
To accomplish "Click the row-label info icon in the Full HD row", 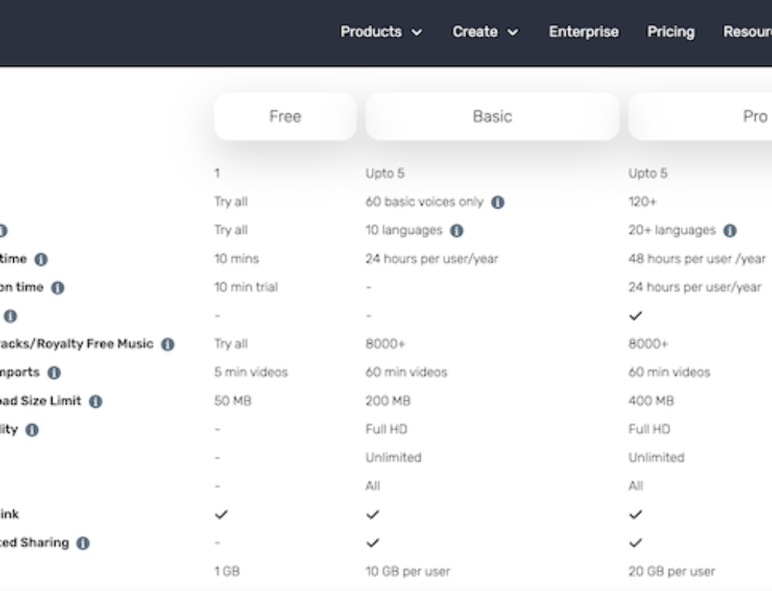I will pyautogui.click(x=32, y=430).
